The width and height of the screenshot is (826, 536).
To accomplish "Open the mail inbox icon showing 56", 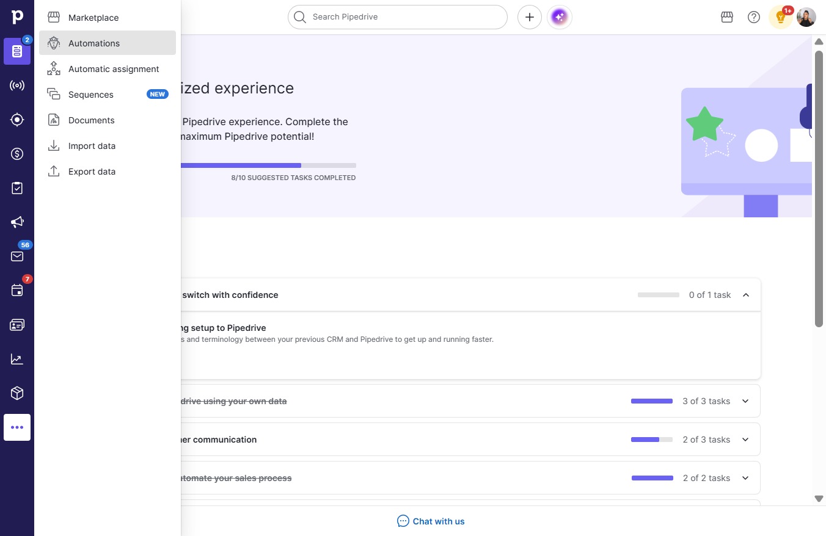I will (x=17, y=256).
